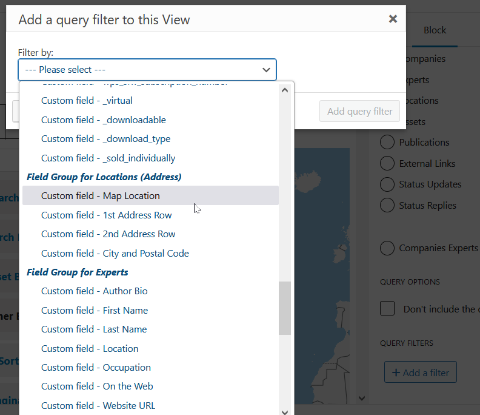Choose Custom field - _download_type option
This screenshot has height=415, width=480.
point(150,139)
